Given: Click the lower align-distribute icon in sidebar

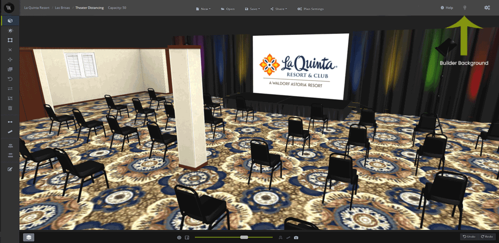Looking at the screenshot, I should tap(10, 155).
